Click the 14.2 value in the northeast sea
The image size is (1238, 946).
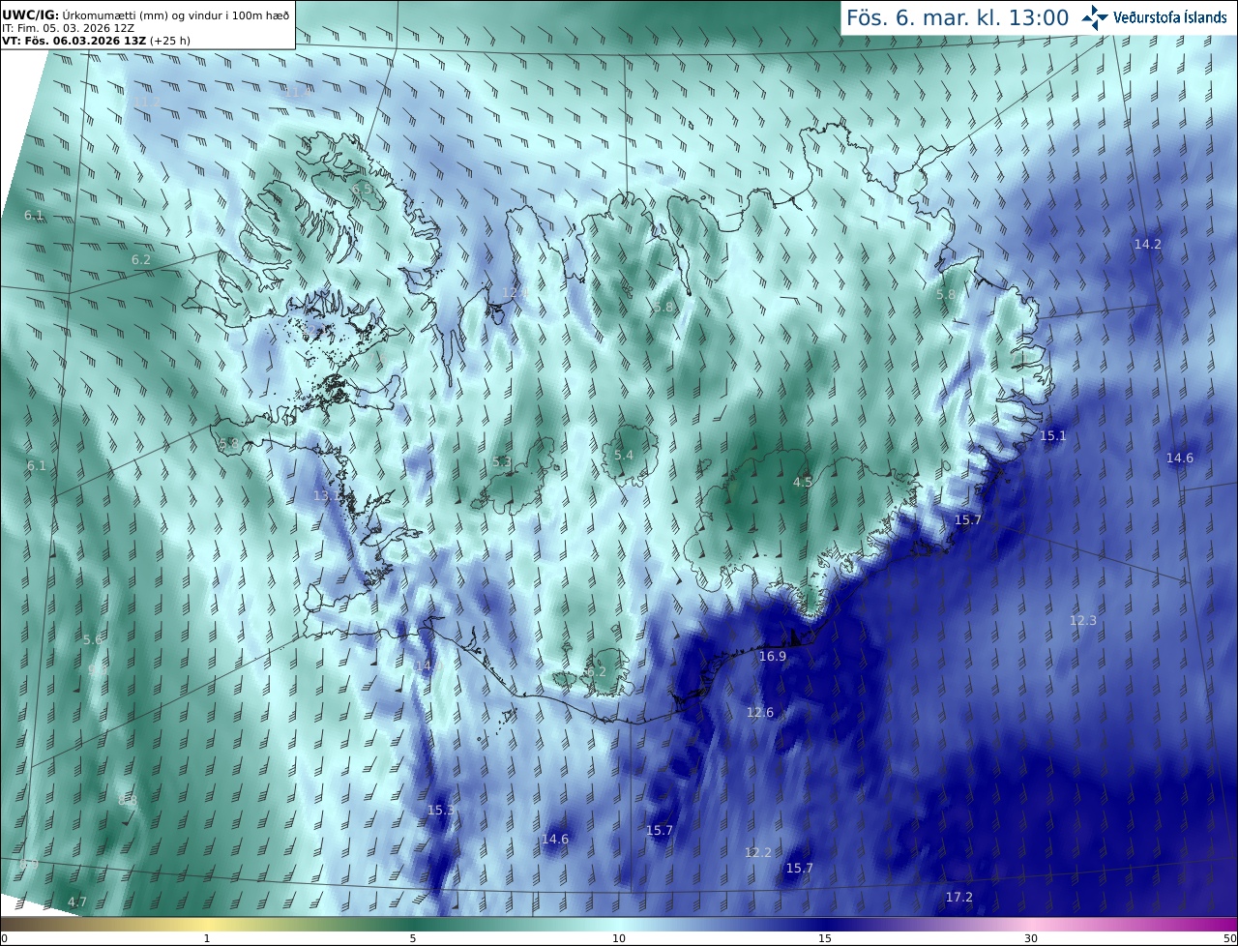[1148, 245]
